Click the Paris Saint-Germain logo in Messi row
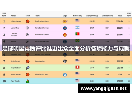Screen dimensions: 132x95 (x=65, y=28)
